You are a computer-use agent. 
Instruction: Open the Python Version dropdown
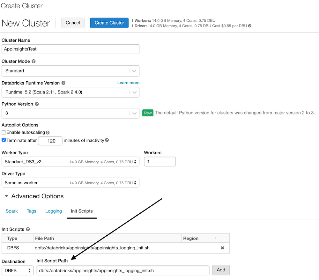pyautogui.click(x=70, y=113)
